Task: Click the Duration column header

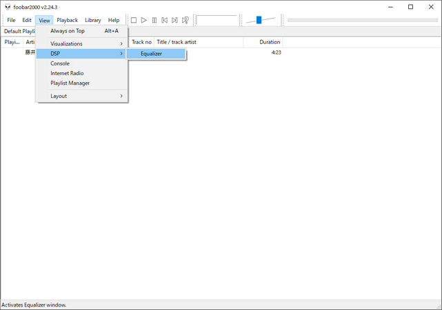Action: click(263, 42)
